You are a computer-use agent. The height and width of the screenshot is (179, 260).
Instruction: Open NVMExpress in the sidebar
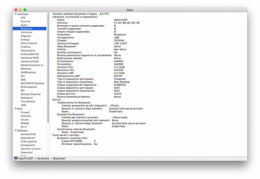point(28,73)
